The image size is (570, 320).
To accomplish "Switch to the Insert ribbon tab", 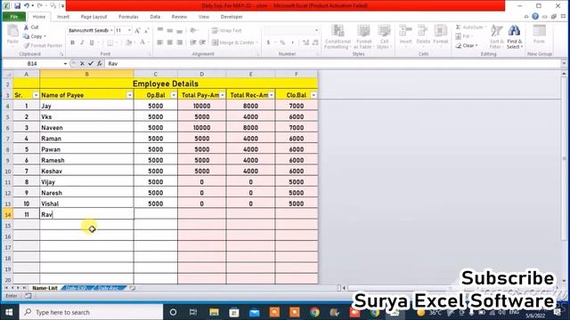I will 63,17.
